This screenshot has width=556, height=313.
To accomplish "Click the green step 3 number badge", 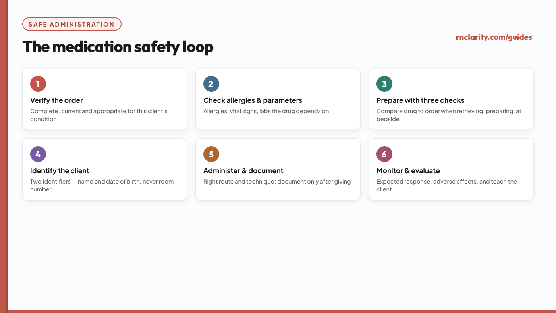I will click(x=384, y=84).
